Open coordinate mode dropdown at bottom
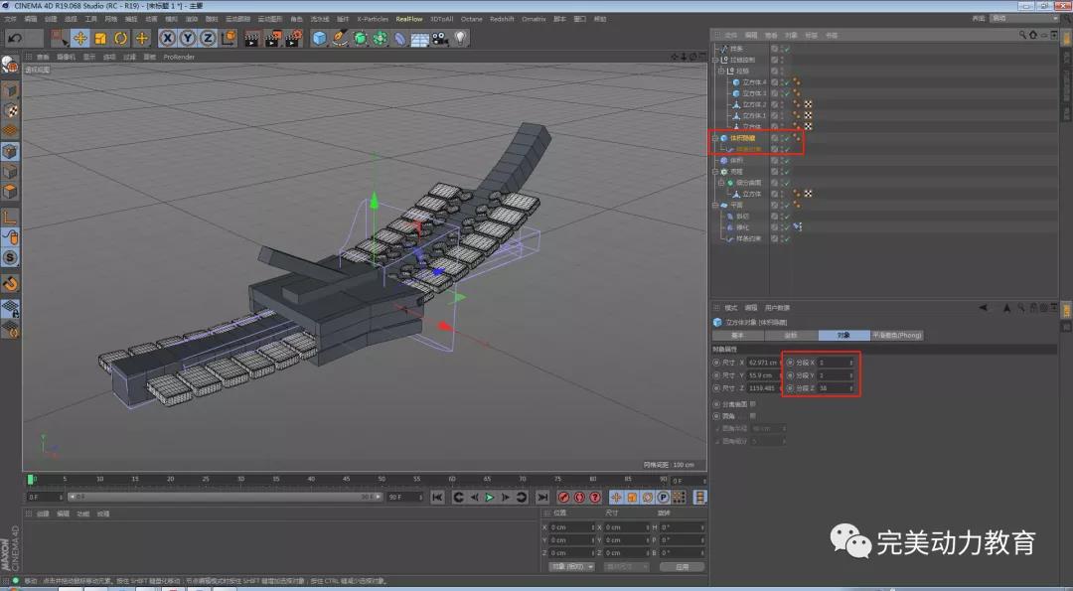 click(571, 567)
